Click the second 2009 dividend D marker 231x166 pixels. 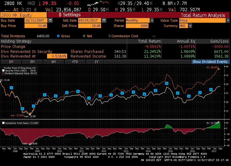coord(45,95)
